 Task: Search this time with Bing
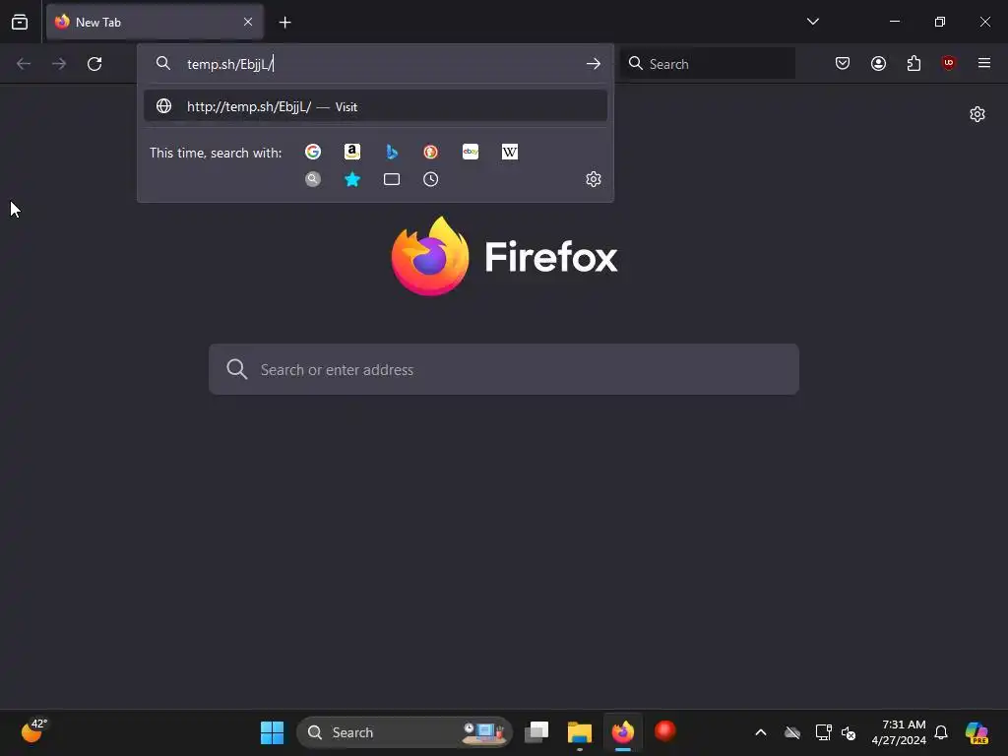pos(392,152)
